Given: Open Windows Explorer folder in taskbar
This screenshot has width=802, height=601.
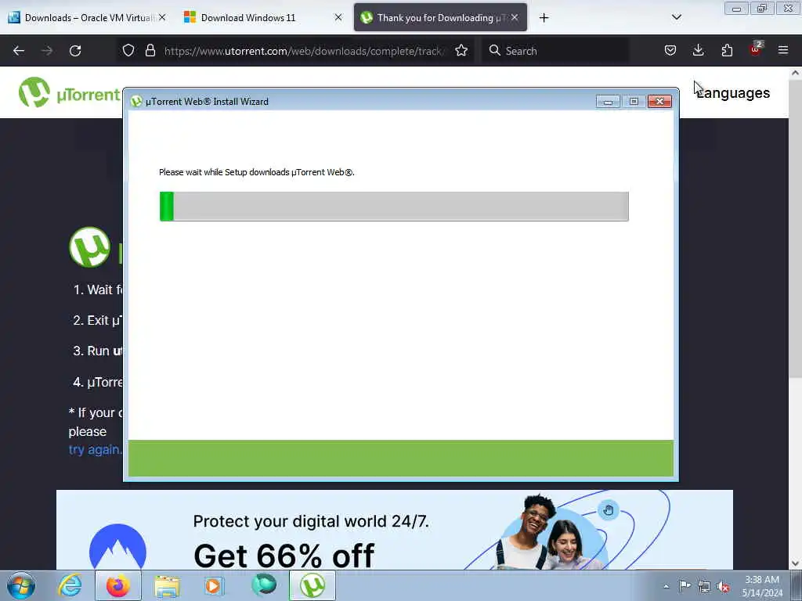Looking at the screenshot, I should point(167,585).
